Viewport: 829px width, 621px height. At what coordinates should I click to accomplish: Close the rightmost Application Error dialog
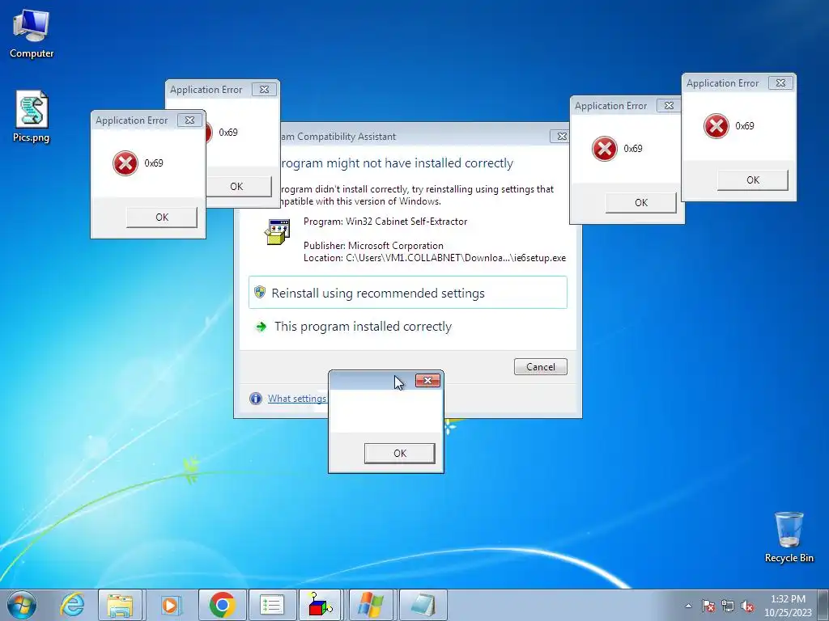pos(780,83)
